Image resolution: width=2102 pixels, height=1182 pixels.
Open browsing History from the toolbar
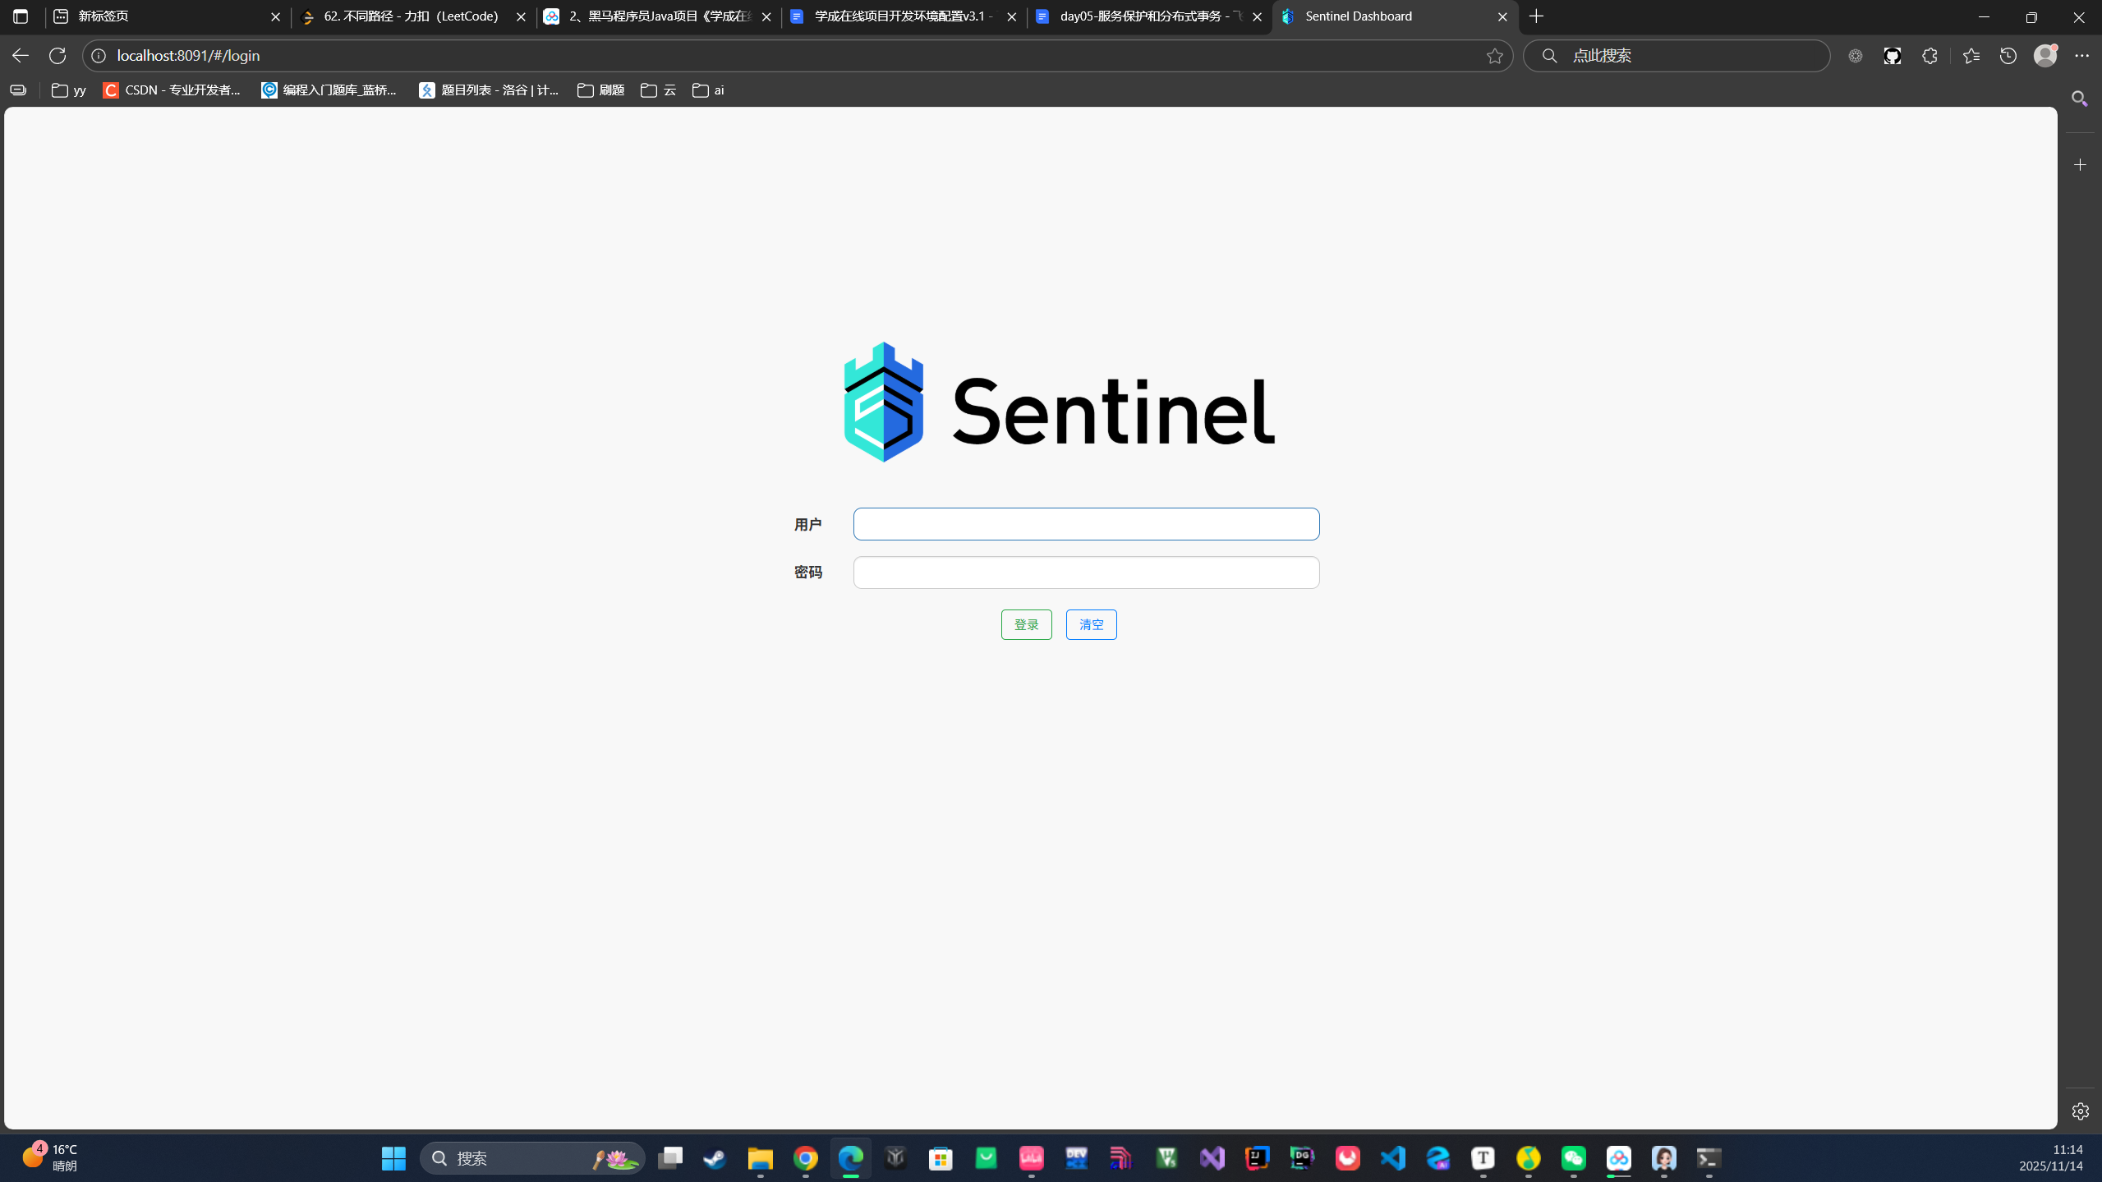point(2008,55)
